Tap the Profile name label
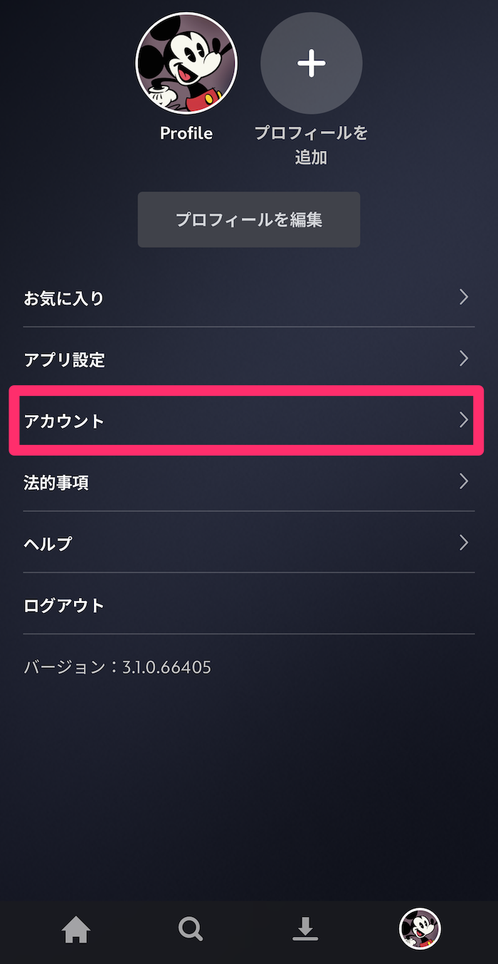 click(x=186, y=133)
